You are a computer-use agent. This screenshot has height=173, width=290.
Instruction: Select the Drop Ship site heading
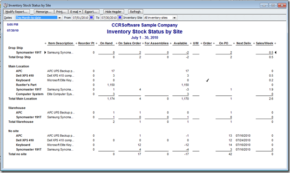point(15,48)
